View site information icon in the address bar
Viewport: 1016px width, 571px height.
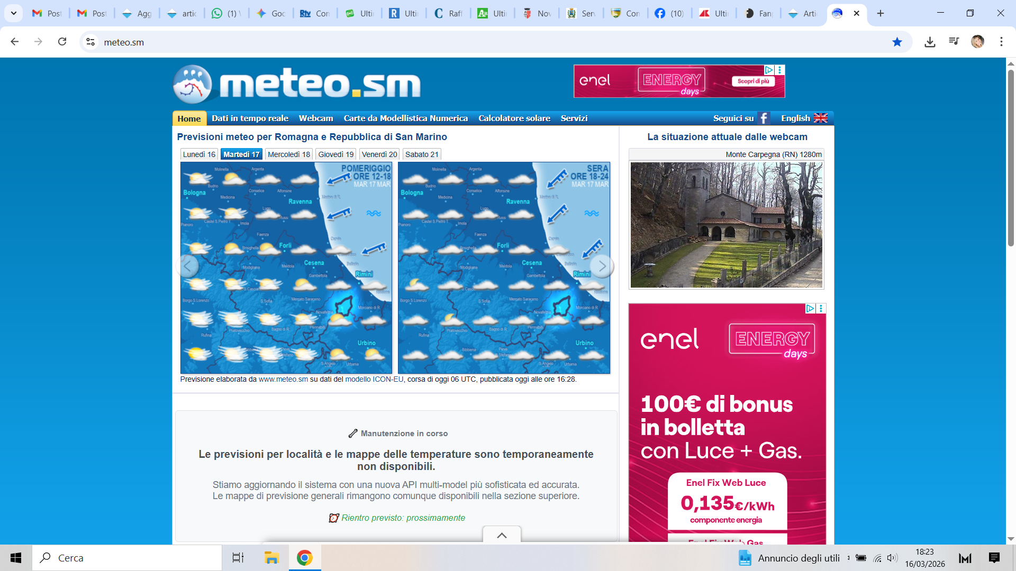point(90,42)
